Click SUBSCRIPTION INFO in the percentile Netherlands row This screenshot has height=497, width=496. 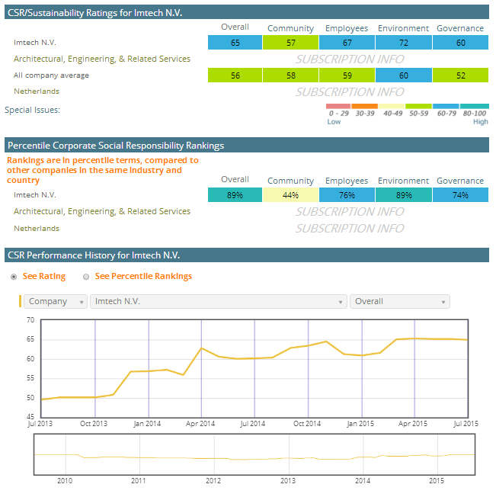tap(350, 229)
